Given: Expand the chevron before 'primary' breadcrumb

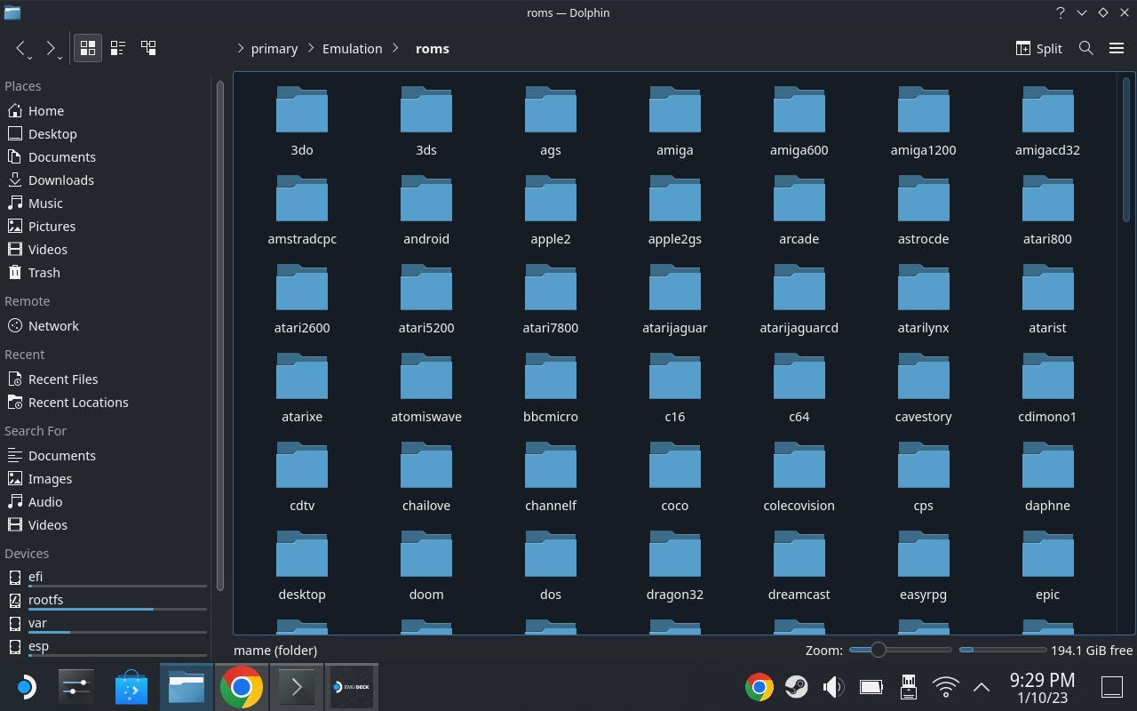Looking at the screenshot, I should 240,49.
